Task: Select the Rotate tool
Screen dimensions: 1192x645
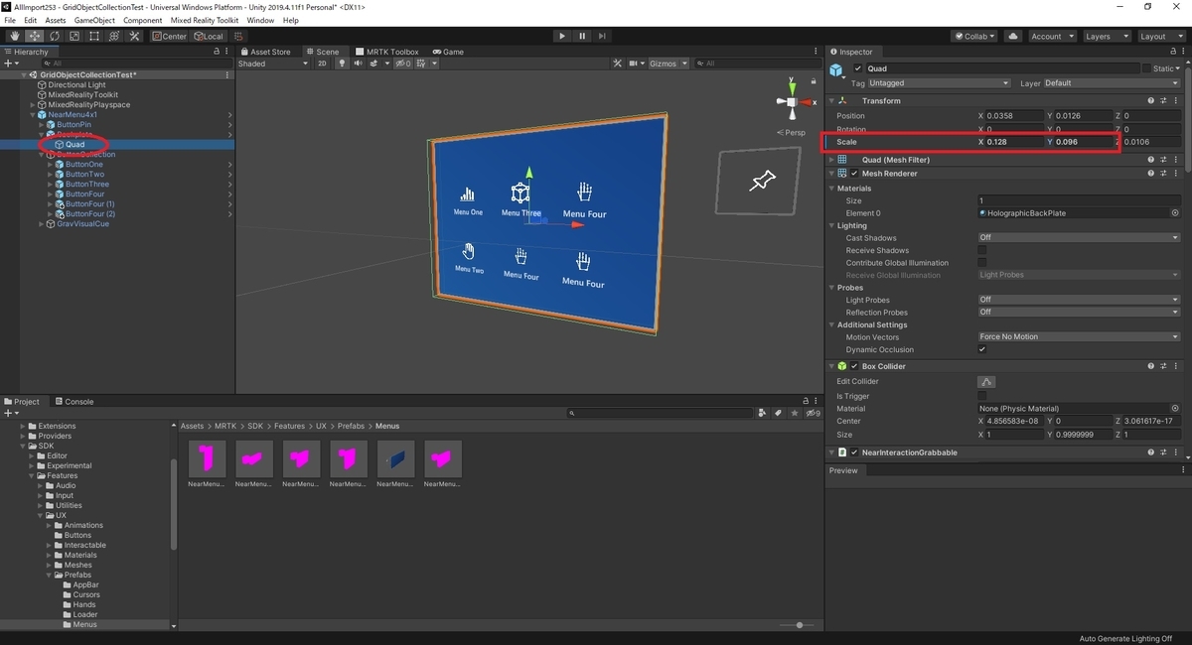Action: tap(54, 36)
